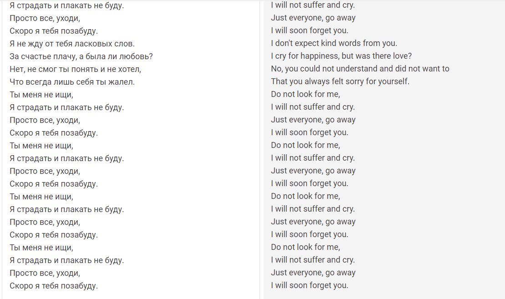Click the topmost "Просто все, уходи," line
Viewport: 505px width, 299px height.
pyautogui.click(x=45, y=18)
